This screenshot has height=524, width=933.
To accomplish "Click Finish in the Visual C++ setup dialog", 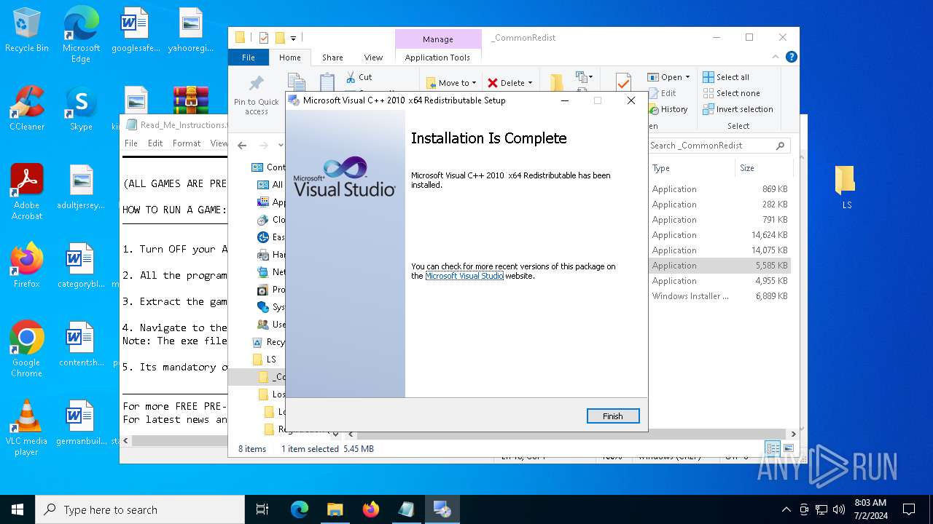I will click(613, 416).
